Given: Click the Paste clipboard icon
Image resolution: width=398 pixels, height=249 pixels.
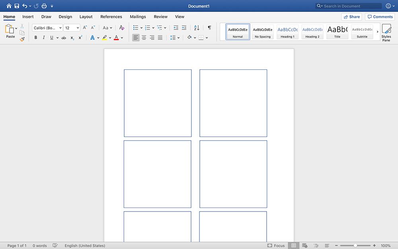Looking at the screenshot, I should tap(10, 29).
